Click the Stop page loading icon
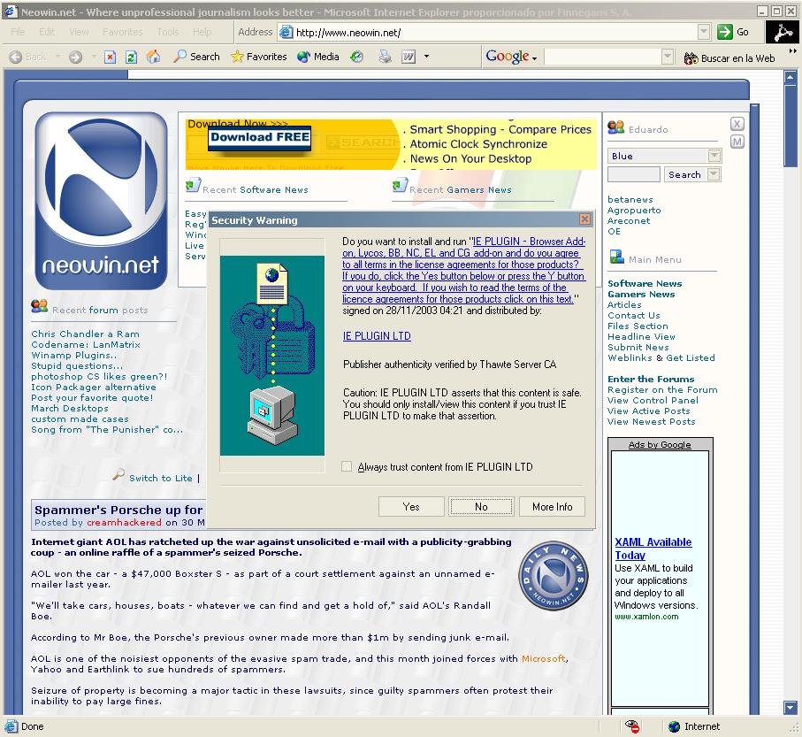 pyautogui.click(x=110, y=57)
